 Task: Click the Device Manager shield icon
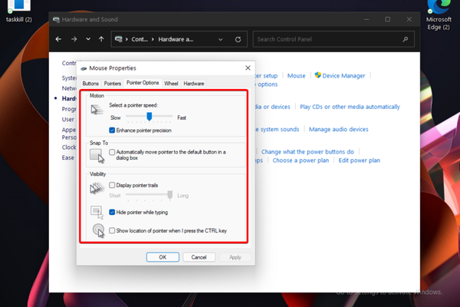click(317, 76)
